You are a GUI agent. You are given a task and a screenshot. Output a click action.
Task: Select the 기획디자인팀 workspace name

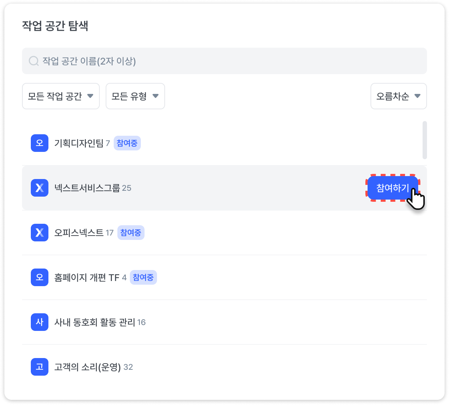(x=79, y=143)
